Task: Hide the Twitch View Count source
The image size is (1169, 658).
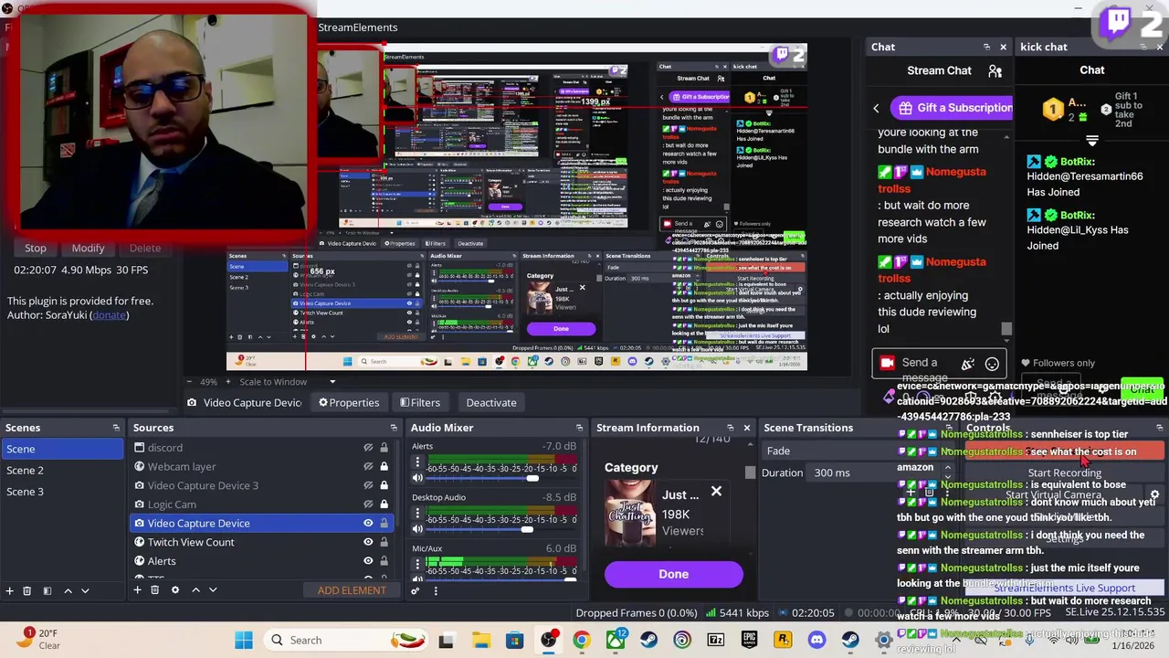Action: (368, 542)
